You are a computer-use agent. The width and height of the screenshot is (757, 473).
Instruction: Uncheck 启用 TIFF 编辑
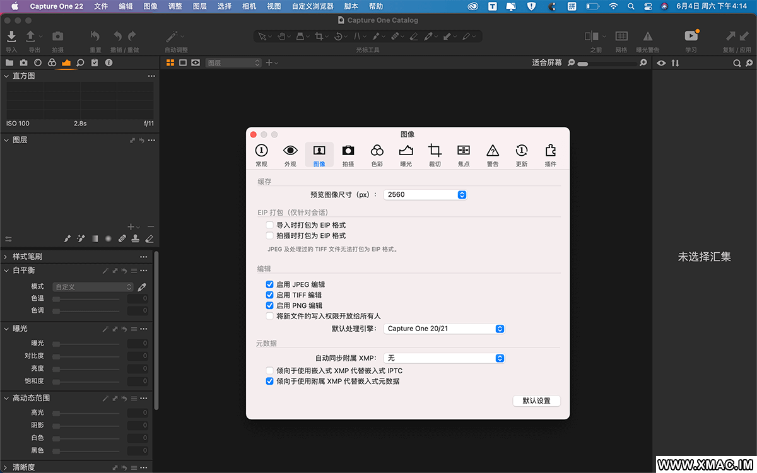(270, 295)
